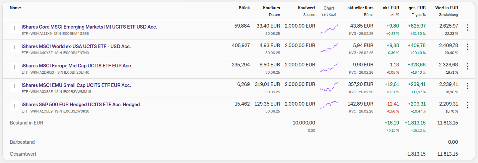Sort table by Wert in EUR column

pyautogui.click(x=446, y=8)
